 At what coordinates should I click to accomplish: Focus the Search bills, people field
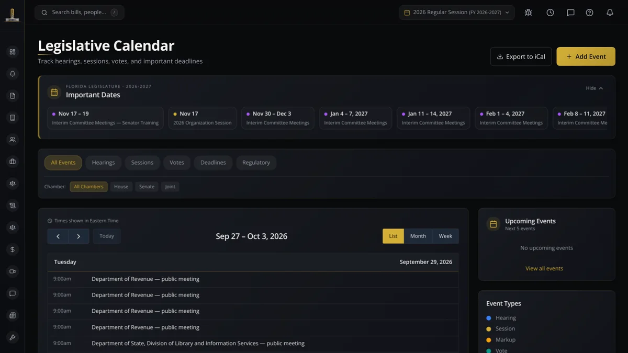(x=80, y=13)
